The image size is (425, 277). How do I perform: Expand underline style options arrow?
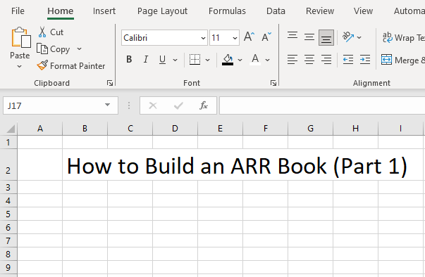tap(175, 60)
